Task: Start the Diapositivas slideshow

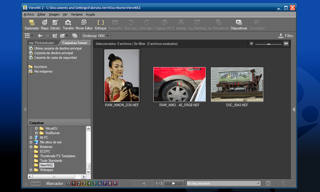Action: [x=239, y=24]
